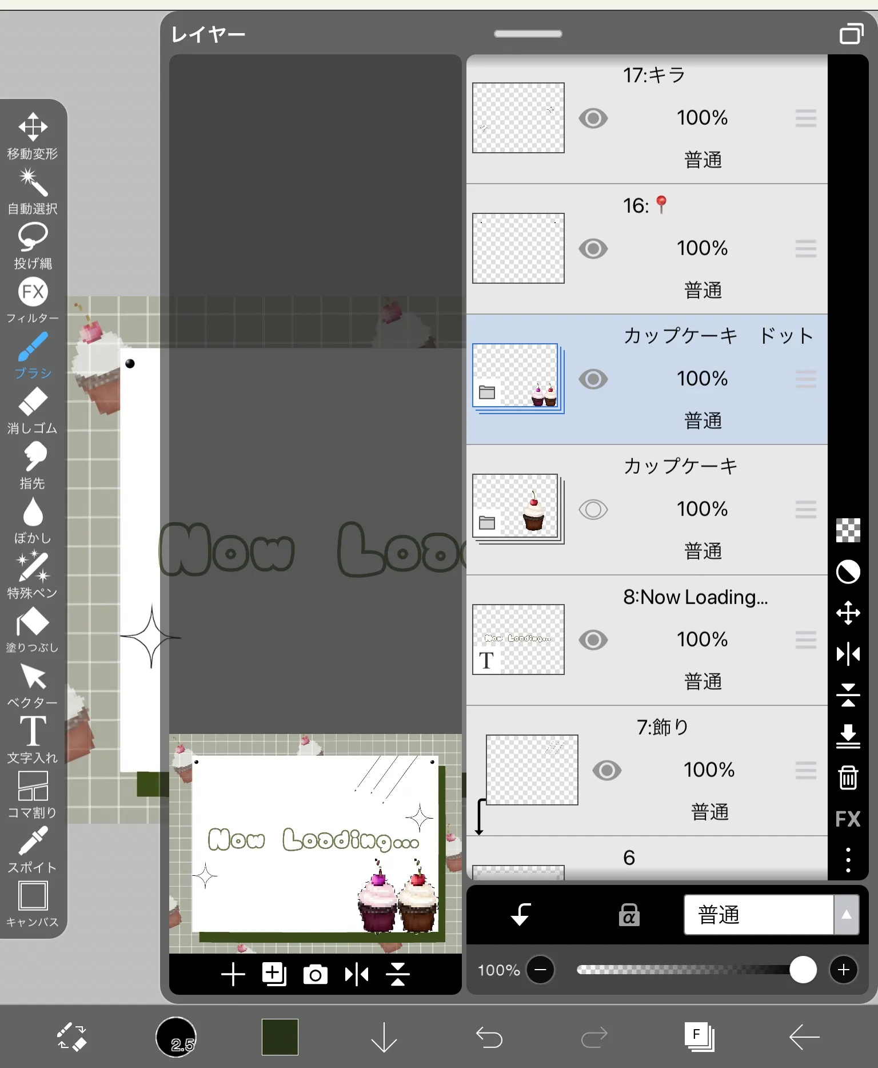The image size is (878, 1068).
Task: Show the hidden カップケーキ folder layer
Action: (593, 509)
